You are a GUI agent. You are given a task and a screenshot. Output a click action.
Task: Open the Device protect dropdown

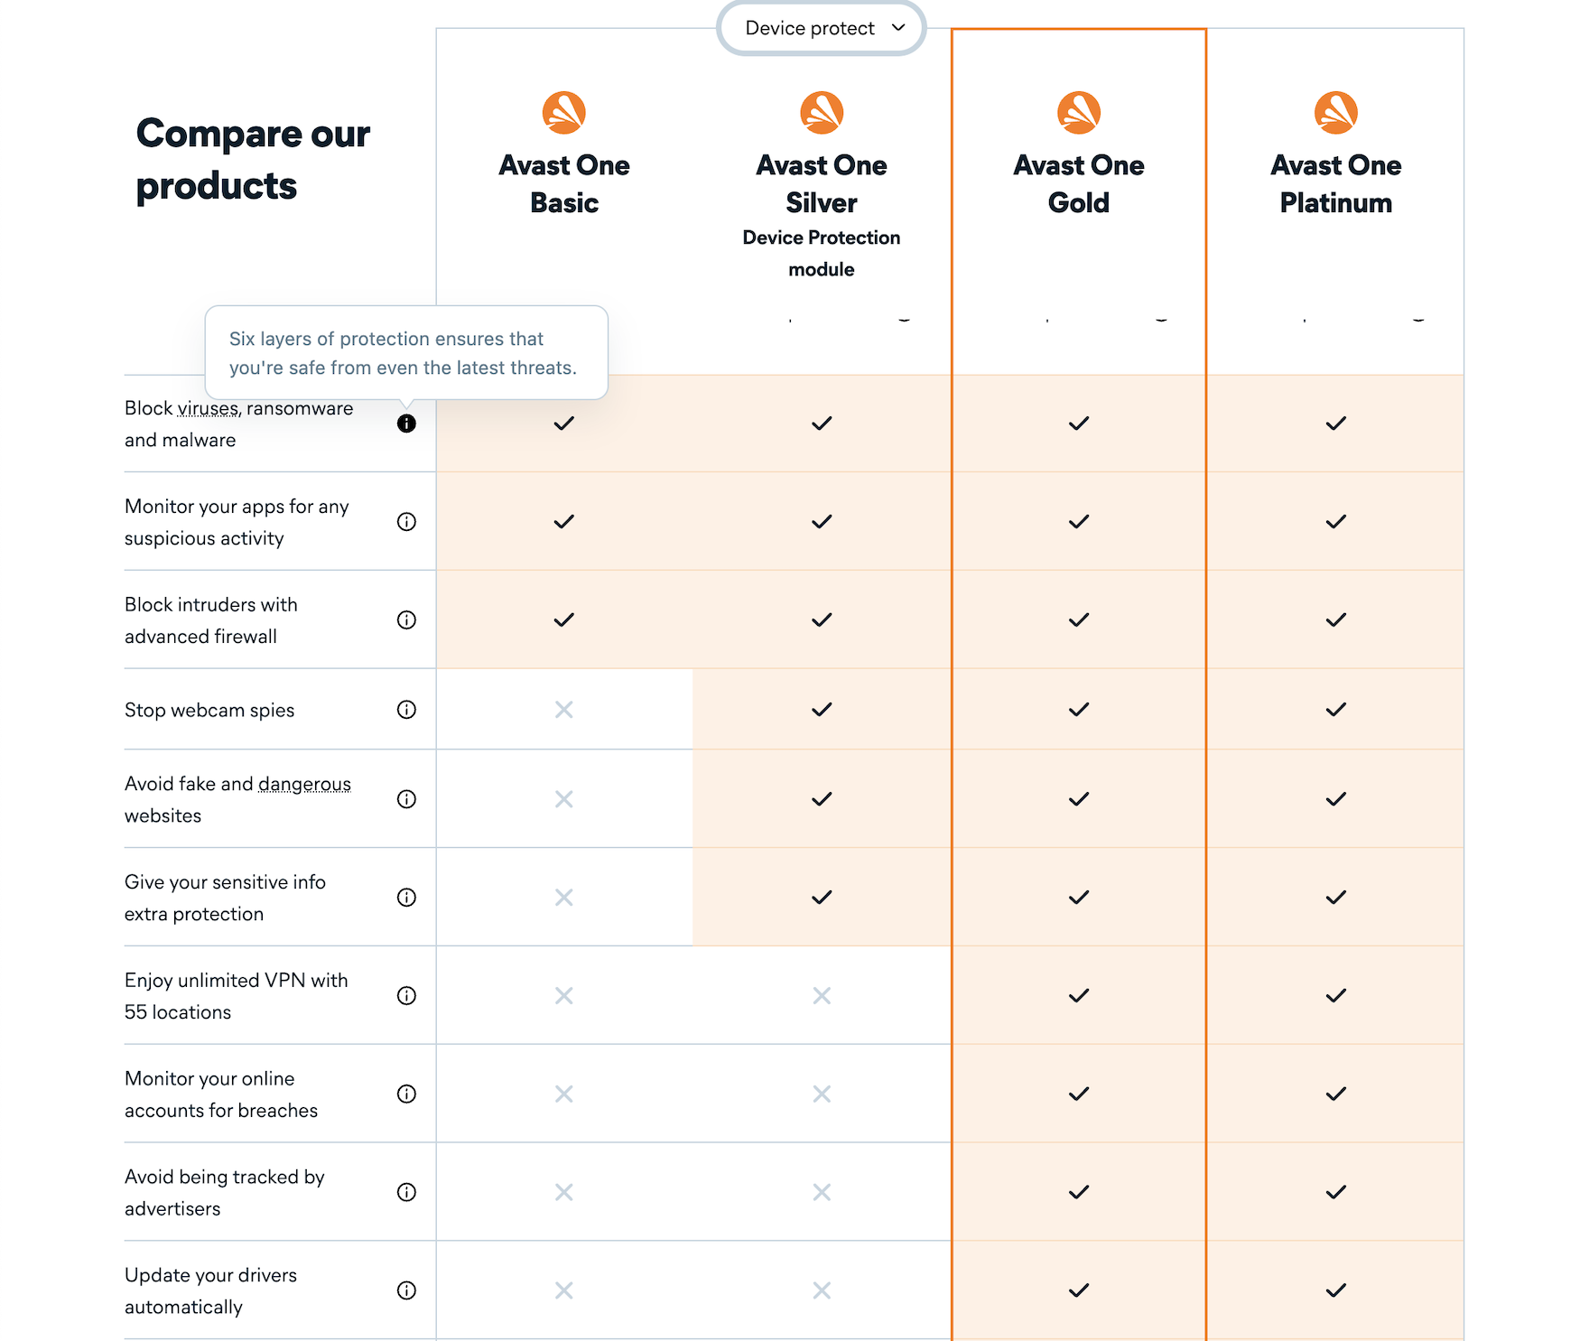[821, 28]
